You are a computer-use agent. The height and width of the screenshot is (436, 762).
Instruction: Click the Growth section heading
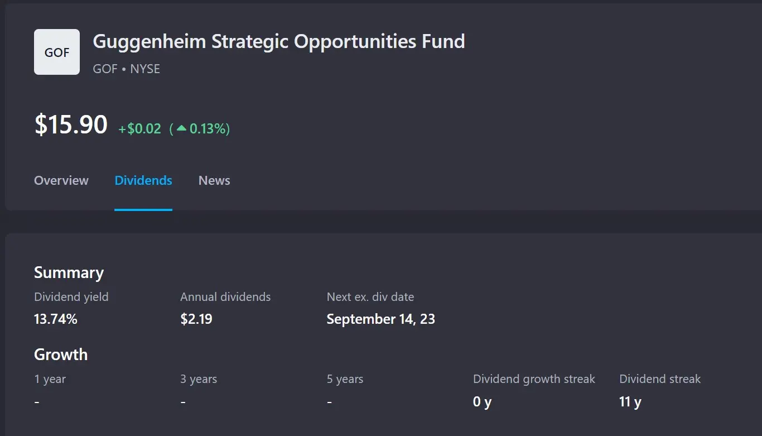pyautogui.click(x=61, y=354)
